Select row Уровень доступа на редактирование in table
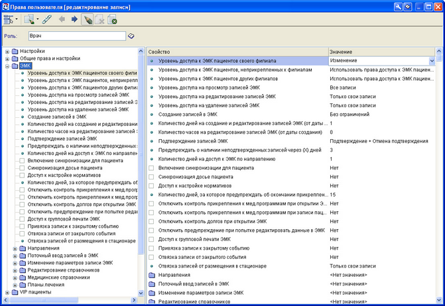The image size is (445, 306). coord(291,97)
